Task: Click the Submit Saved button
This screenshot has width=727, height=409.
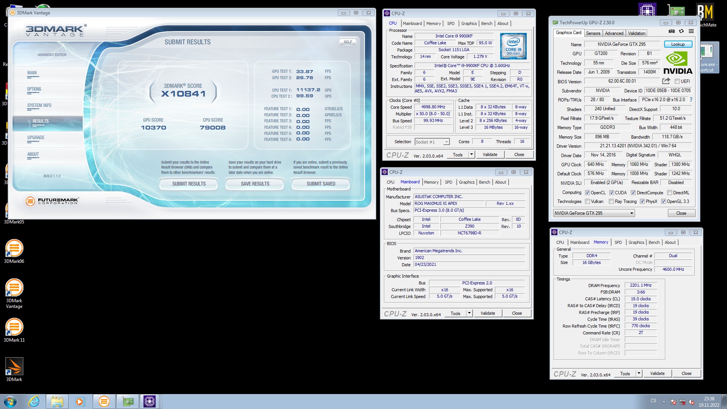Action: (321, 184)
